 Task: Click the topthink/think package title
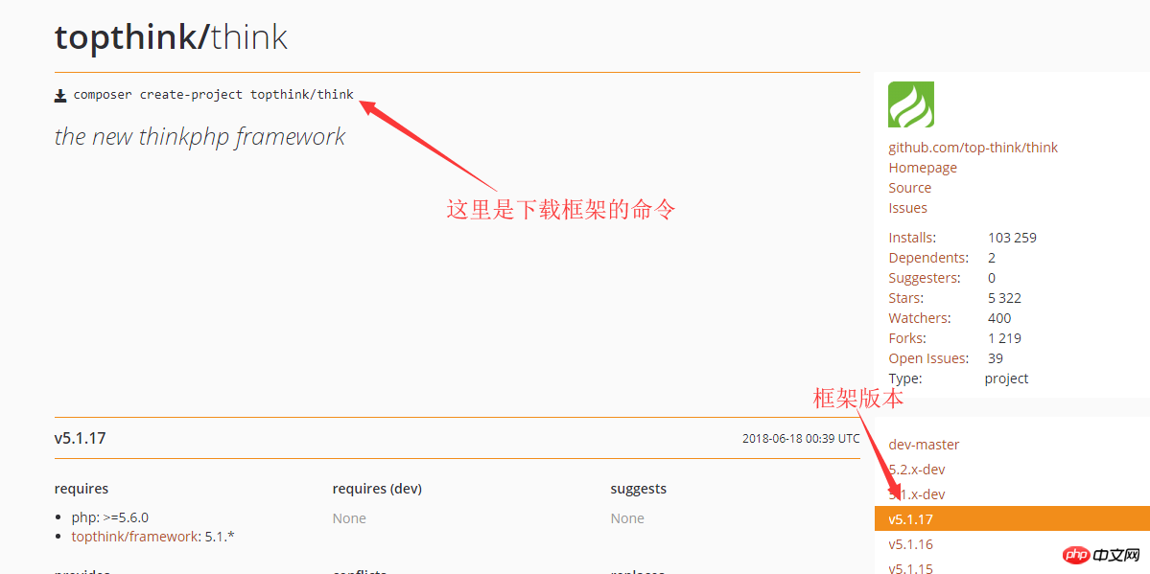171,38
